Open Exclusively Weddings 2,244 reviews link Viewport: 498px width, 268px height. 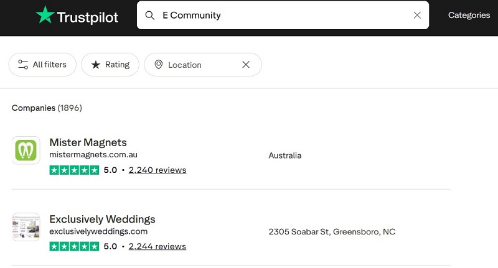click(157, 246)
